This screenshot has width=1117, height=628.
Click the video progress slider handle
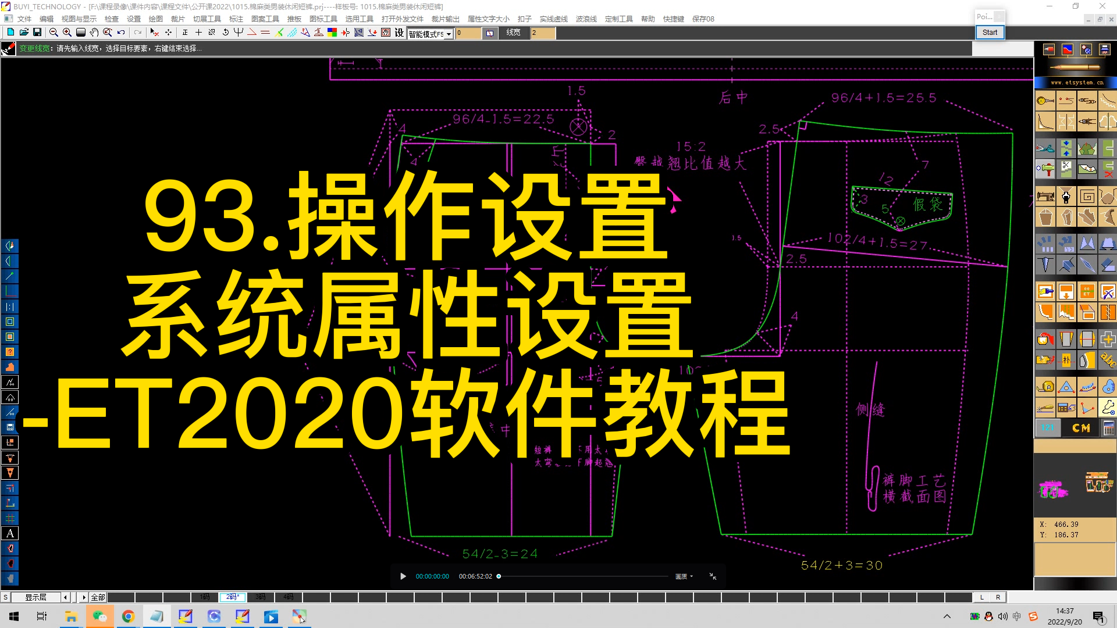click(499, 576)
